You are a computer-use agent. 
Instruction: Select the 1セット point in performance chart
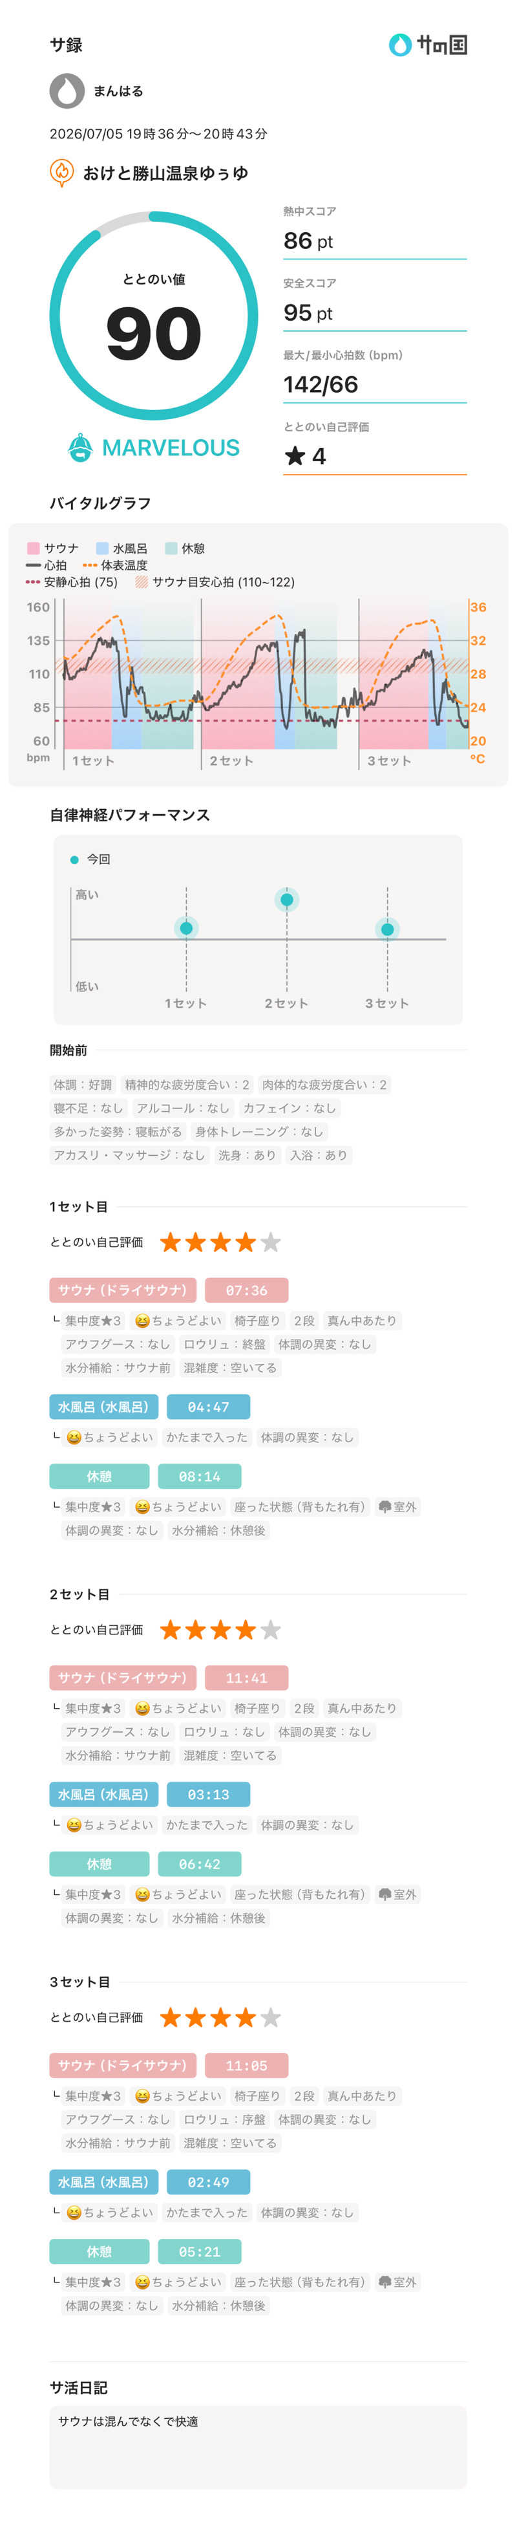click(186, 927)
